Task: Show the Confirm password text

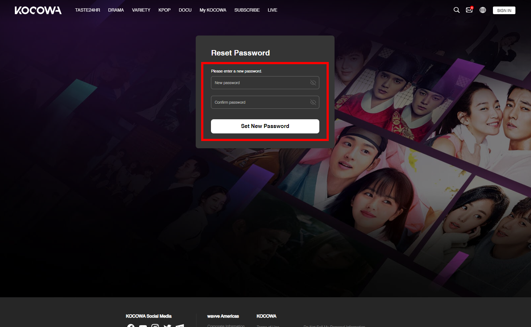Action: tap(313, 102)
